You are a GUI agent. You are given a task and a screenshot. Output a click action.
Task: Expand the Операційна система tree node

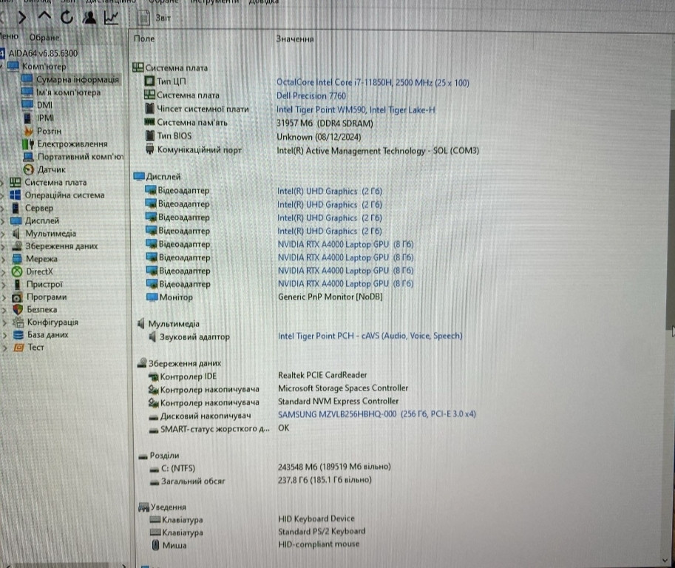point(3,195)
